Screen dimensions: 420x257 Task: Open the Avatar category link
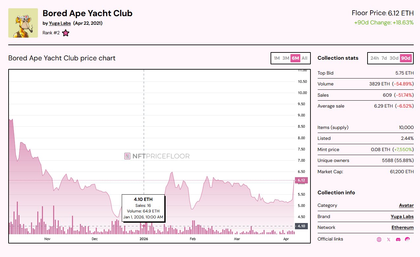coord(406,205)
